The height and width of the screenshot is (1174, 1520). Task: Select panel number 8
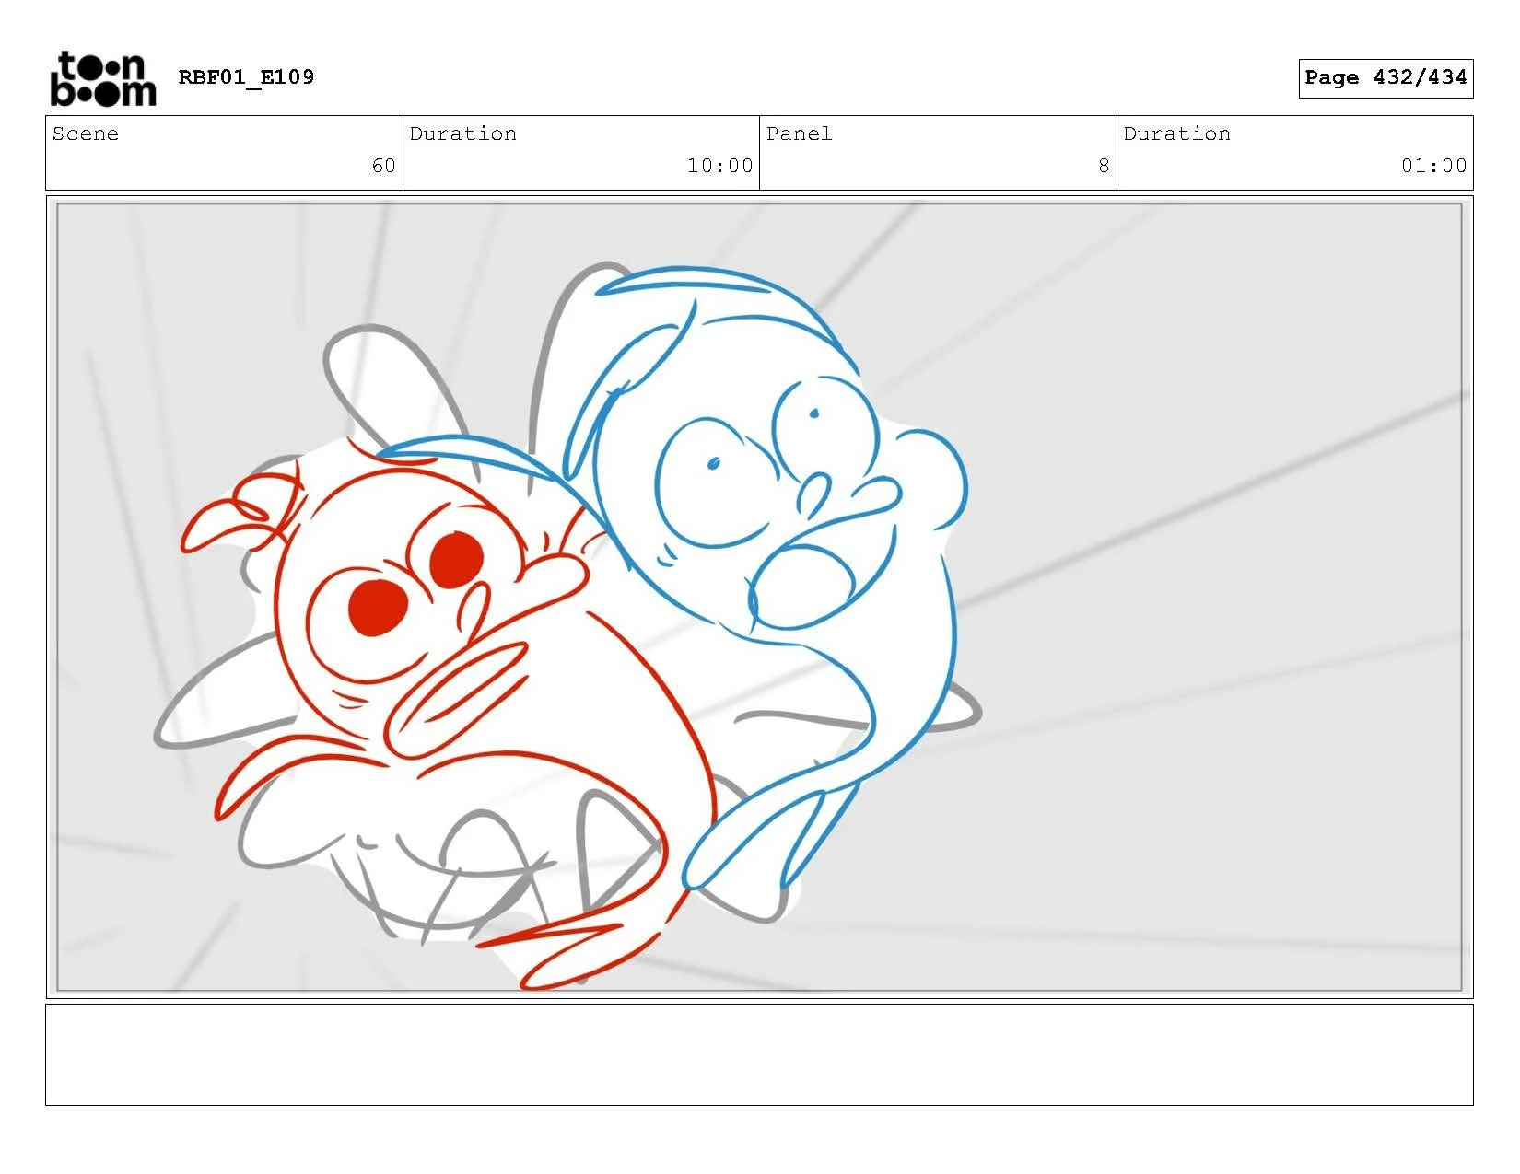click(x=1104, y=166)
